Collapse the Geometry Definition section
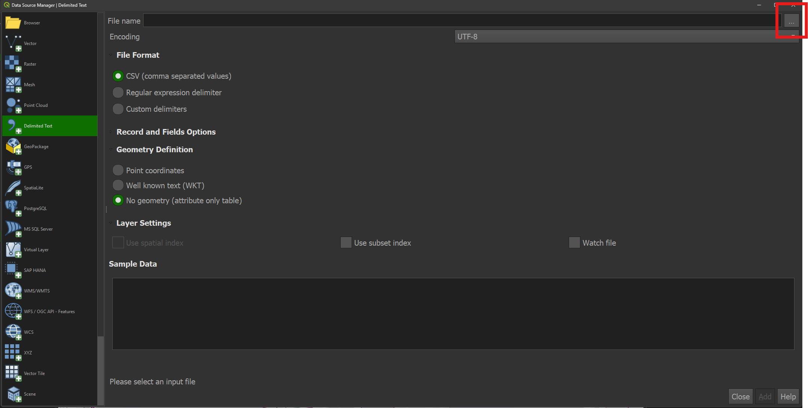The image size is (808, 408). tap(111, 150)
